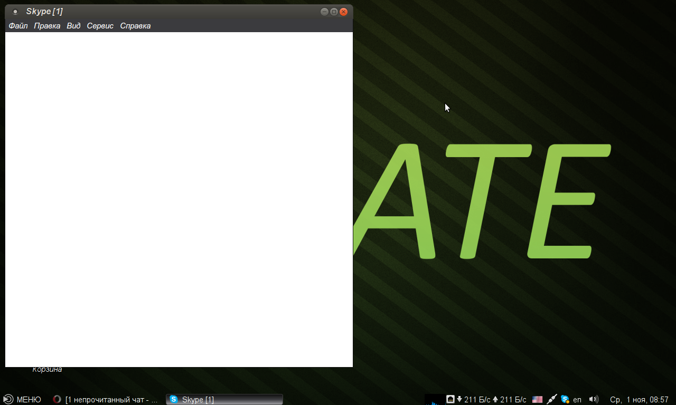Click the US flag keyboard layout icon
The width and height of the screenshot is (676, 405).
(537, 400)
